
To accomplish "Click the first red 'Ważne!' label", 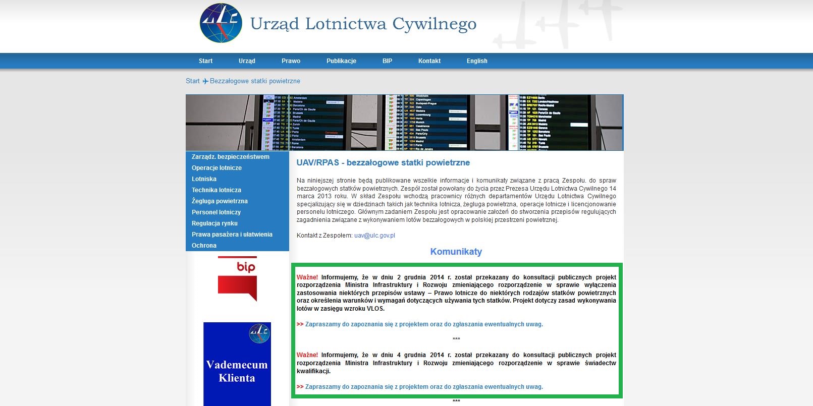I will pyautogui.click(x=307, y=277).
